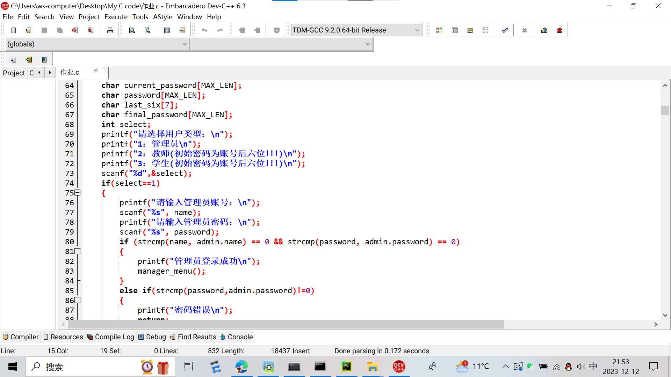Show the previous side panel tab arrow
Screen dimensions: 671x377
[x=39, y=73]
